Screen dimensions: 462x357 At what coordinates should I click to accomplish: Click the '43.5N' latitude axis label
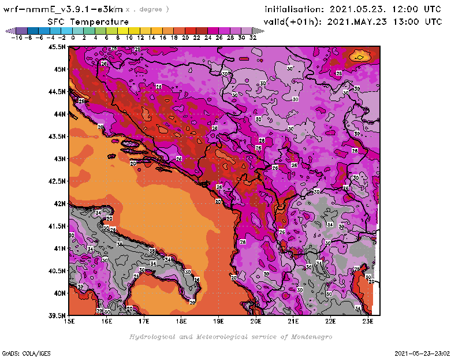57,136
